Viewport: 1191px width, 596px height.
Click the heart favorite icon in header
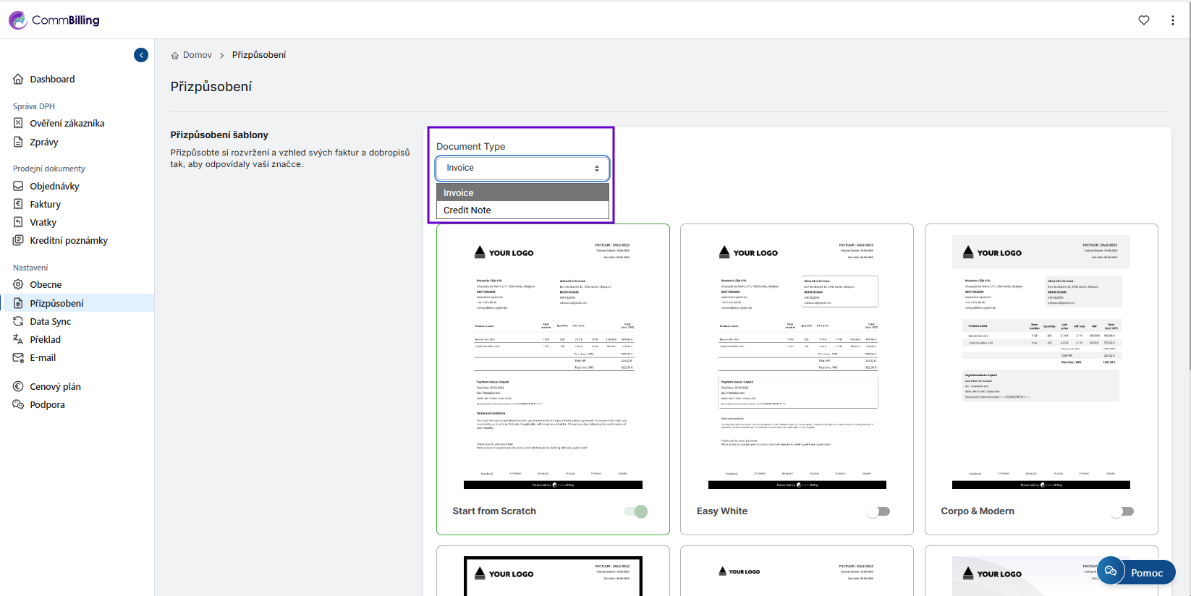tap(1143, 20)
